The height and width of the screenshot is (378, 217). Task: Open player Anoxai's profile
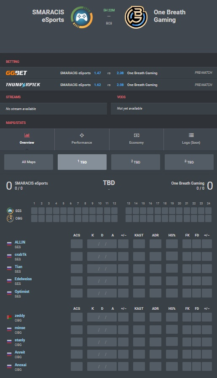pyautogui.click(x=21, y=365)
